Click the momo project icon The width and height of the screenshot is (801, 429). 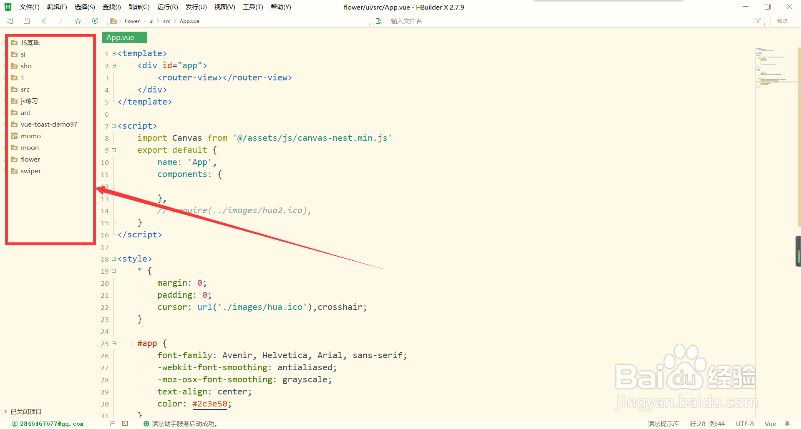point(14,136)
